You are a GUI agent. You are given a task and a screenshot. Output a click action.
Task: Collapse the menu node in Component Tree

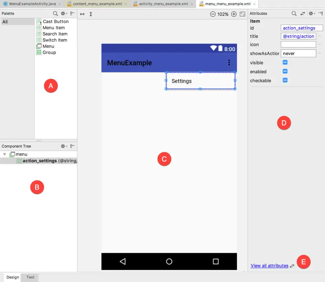tap(4, 154)
